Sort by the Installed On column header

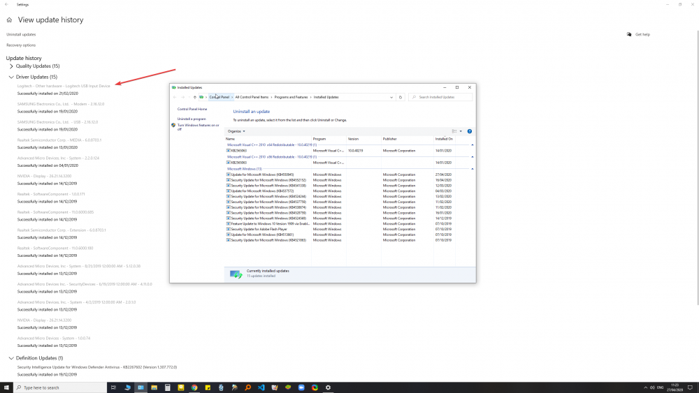pyautogui.click(x=444, y=139)
